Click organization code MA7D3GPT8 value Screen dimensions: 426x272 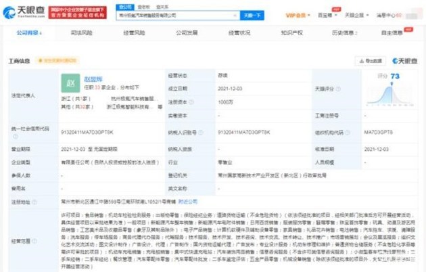pos(378,133)
